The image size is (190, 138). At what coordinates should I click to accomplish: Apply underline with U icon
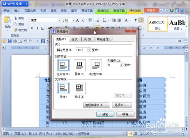(42, 28)
